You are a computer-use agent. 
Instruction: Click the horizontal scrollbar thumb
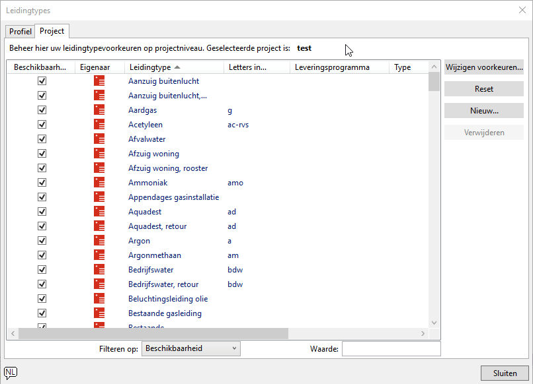(153, 333)
